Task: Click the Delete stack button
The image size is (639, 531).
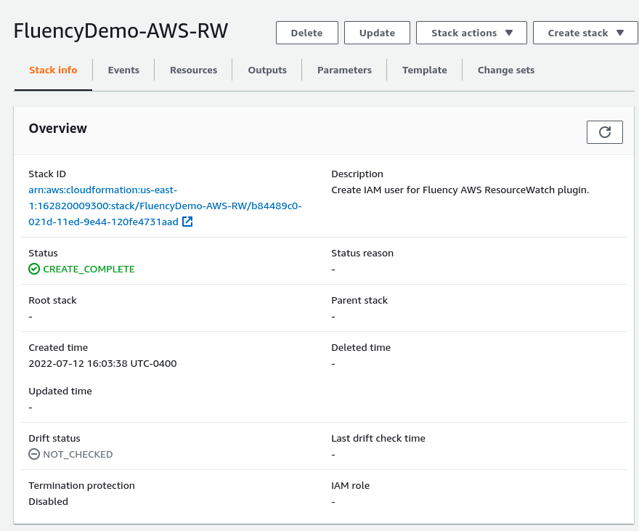Action: tap(307, 33)
